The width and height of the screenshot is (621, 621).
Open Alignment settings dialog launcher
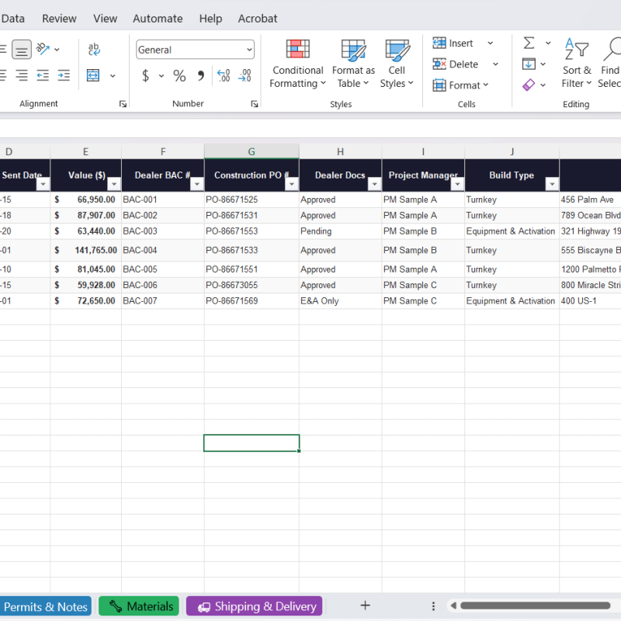pos(123,104)
